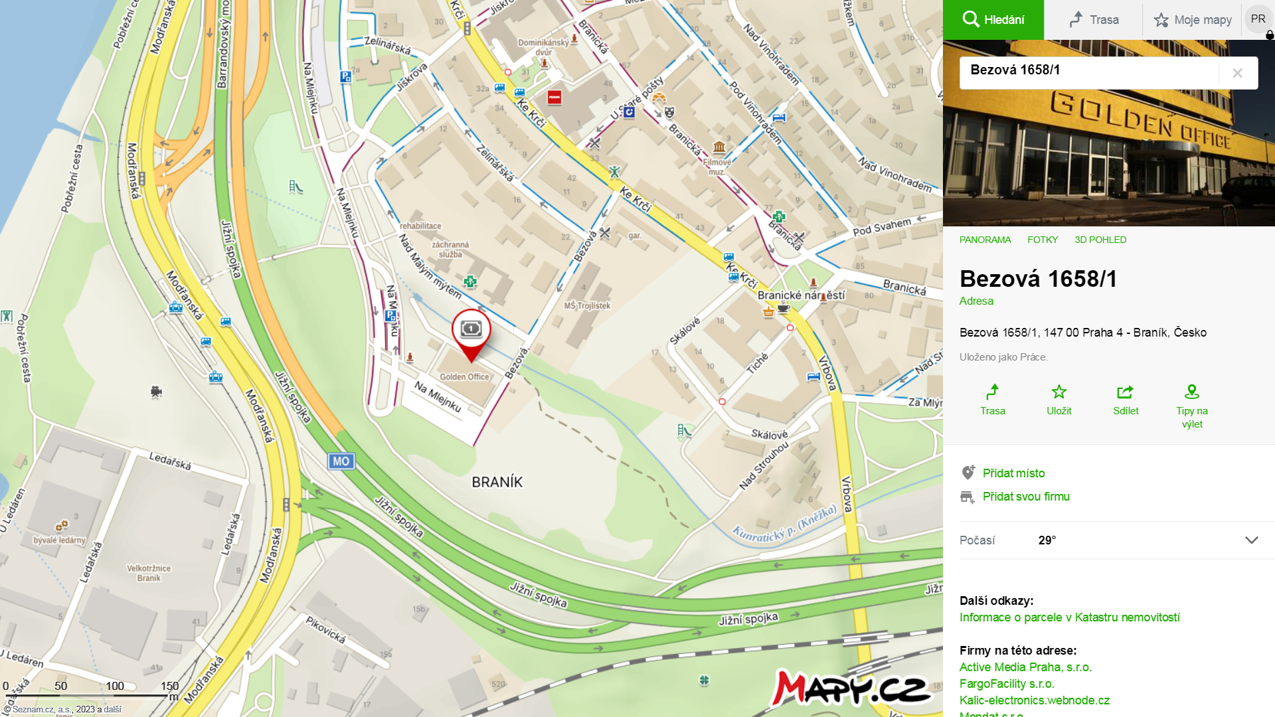The height and width of the screenshot is (717, 1275).
Task: Click Přidat svou firmu link
Action: (1026, 497)
